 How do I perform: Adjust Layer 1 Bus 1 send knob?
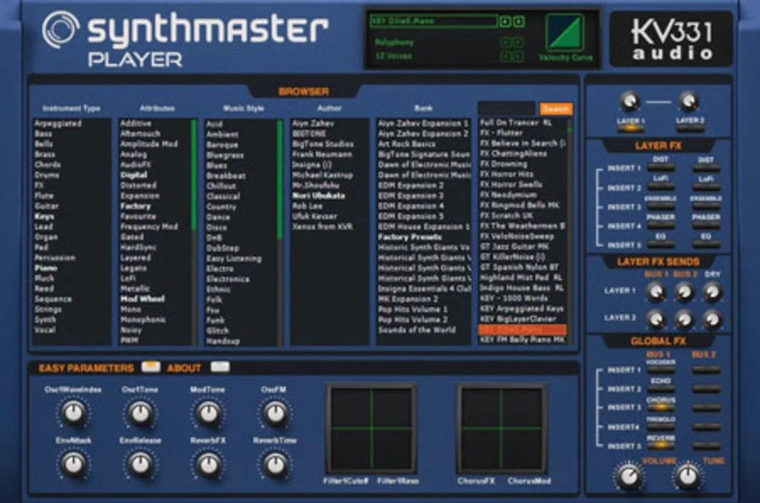coord(655,292)
